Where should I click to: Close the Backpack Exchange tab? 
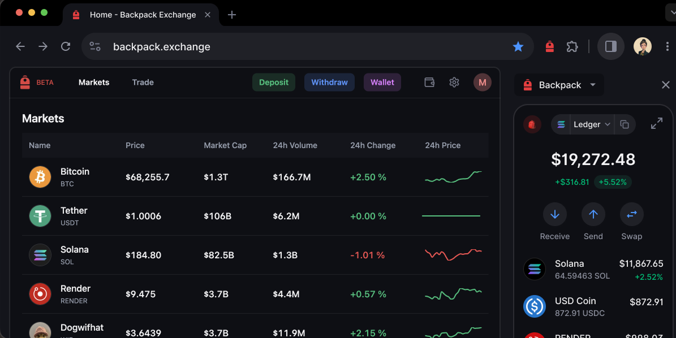coord(208,15)
